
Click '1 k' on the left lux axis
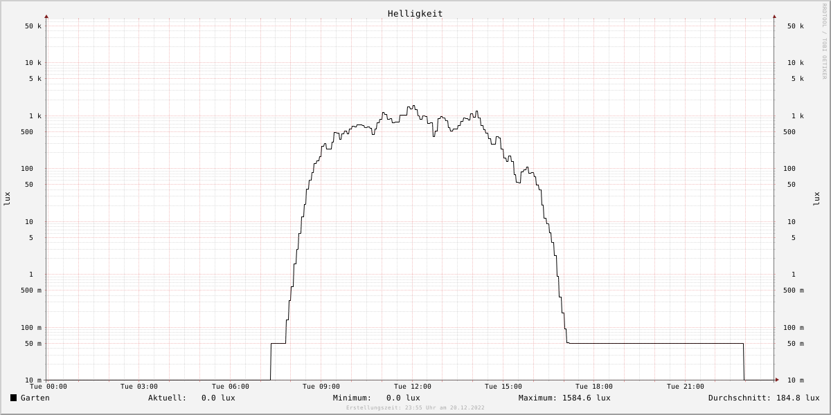(x=35, y=116)
